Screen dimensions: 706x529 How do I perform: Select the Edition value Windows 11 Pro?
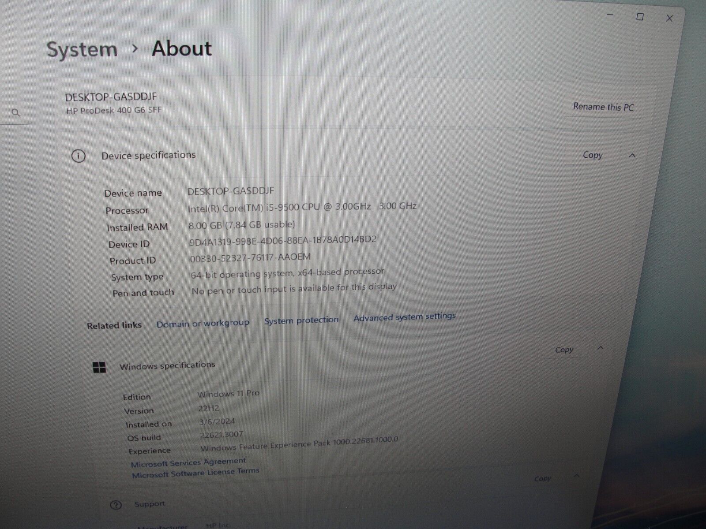tap(229, 394)
